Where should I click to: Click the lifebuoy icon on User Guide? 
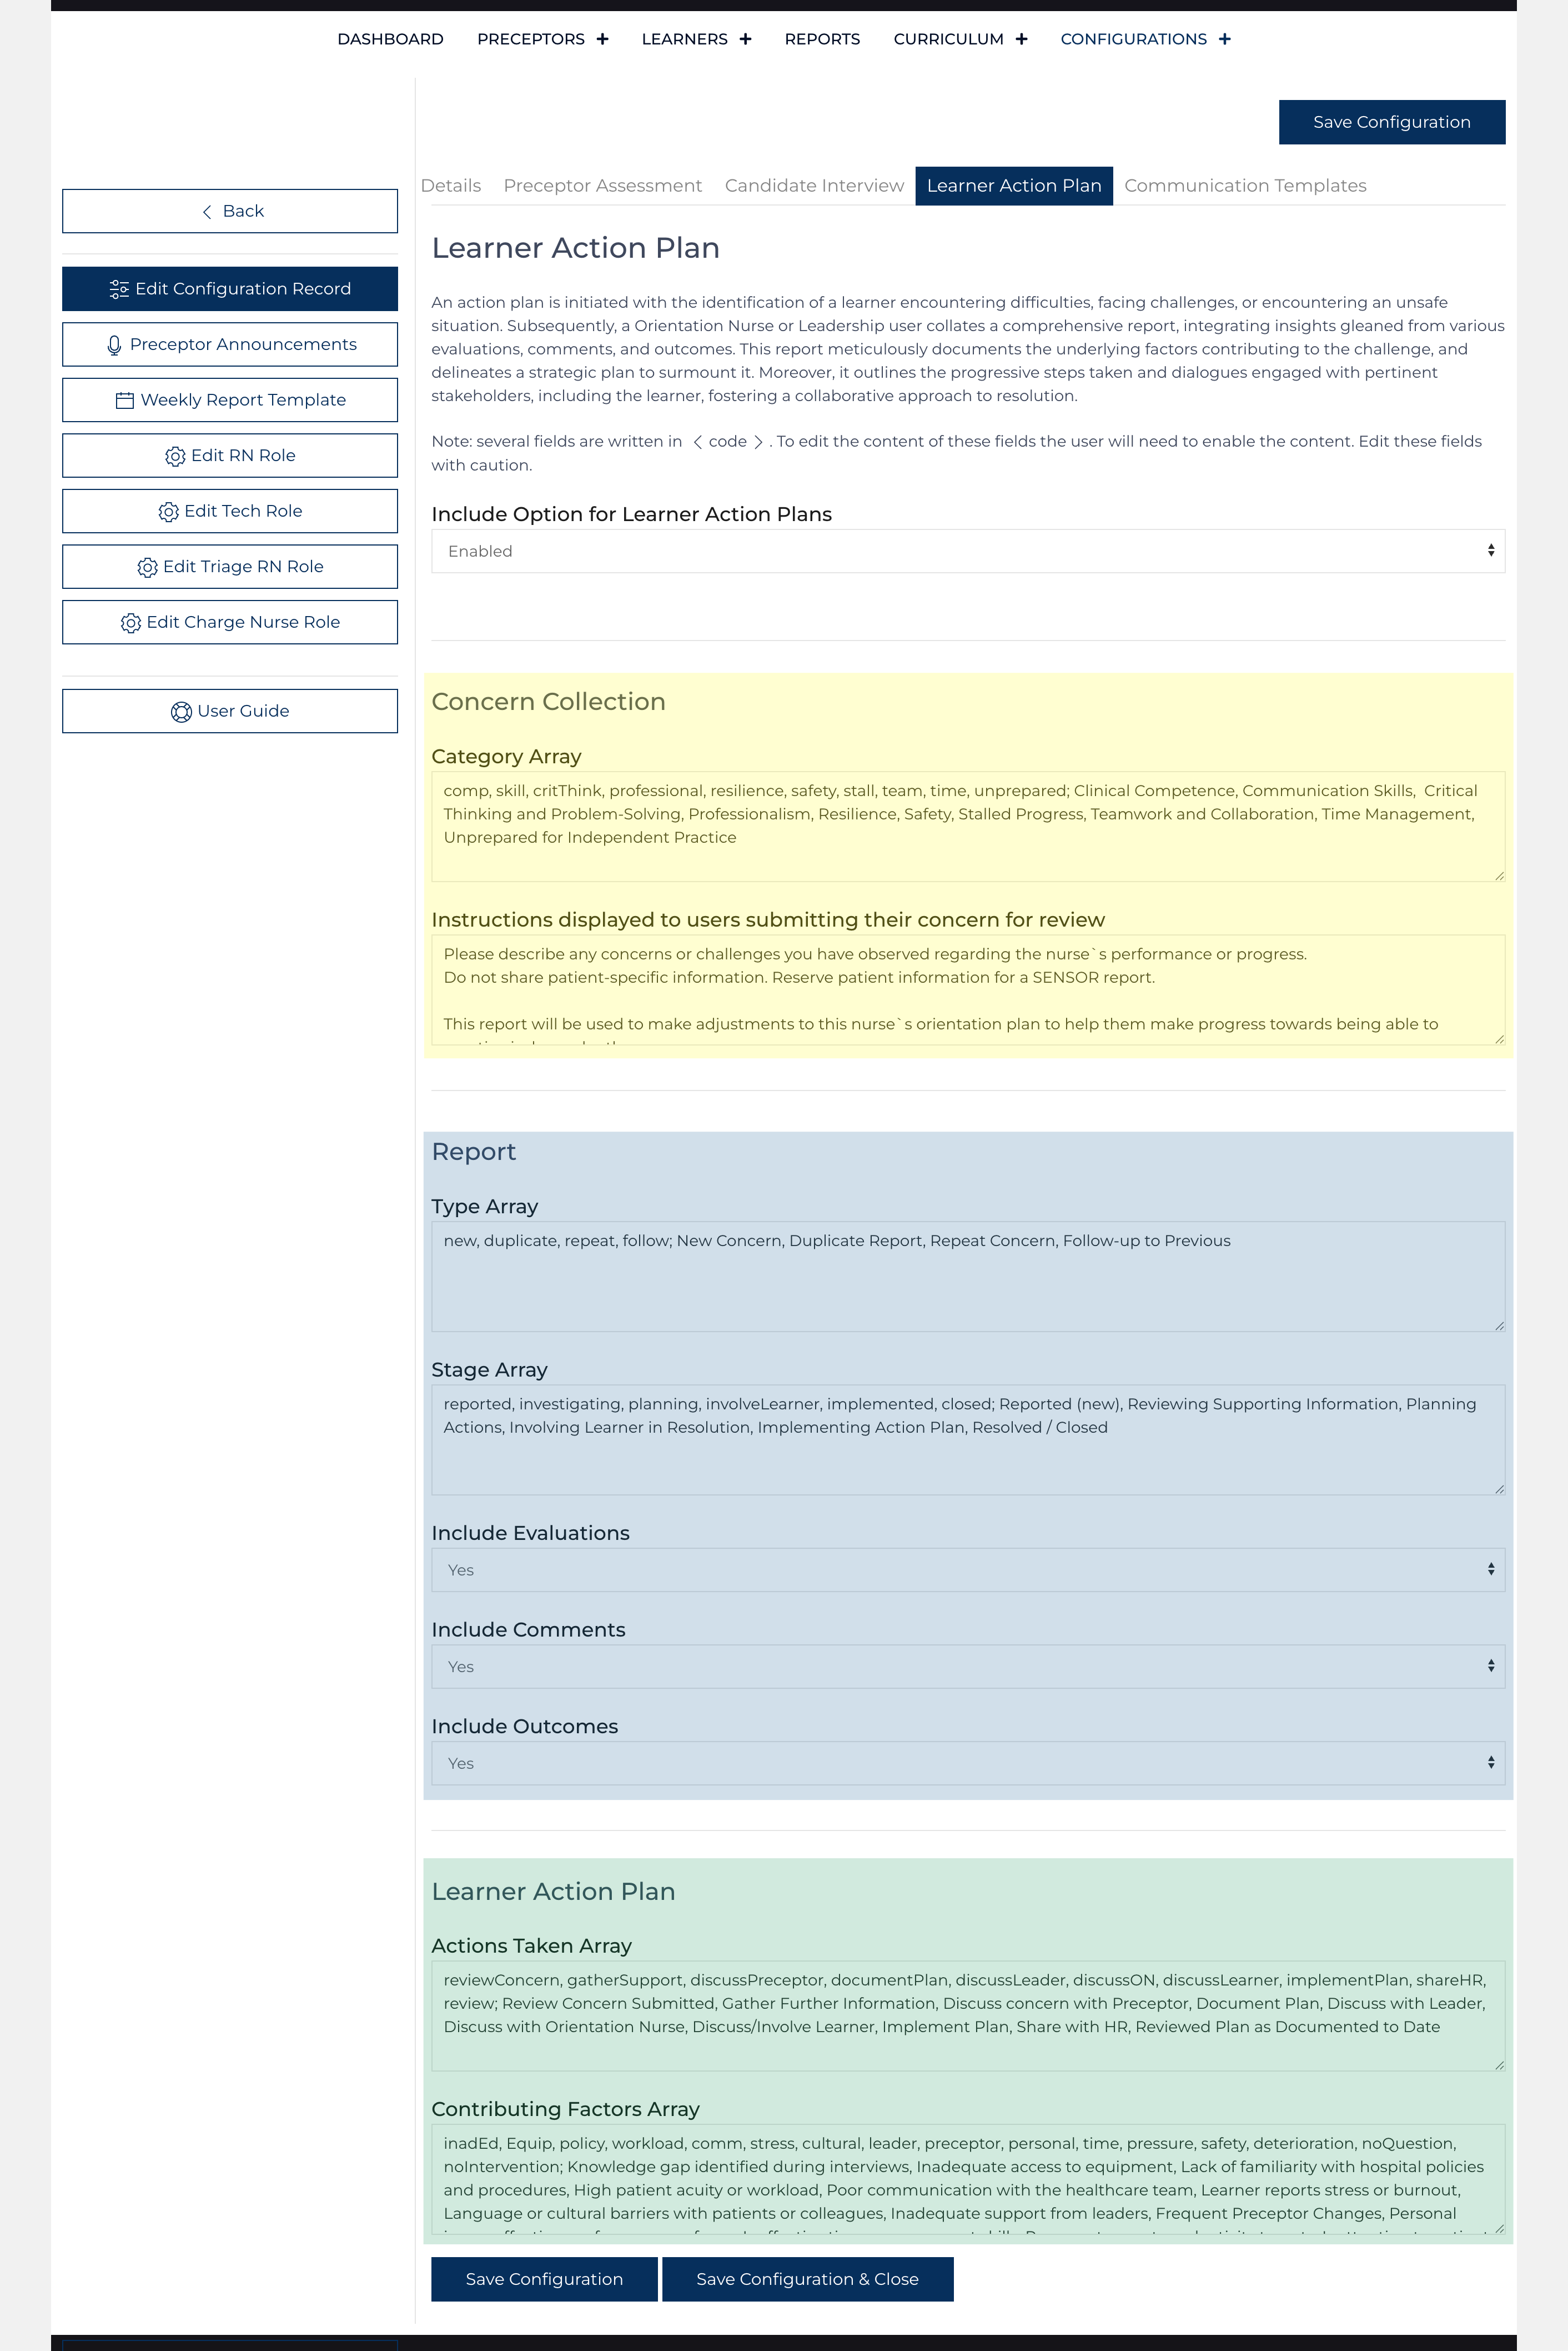181,711
